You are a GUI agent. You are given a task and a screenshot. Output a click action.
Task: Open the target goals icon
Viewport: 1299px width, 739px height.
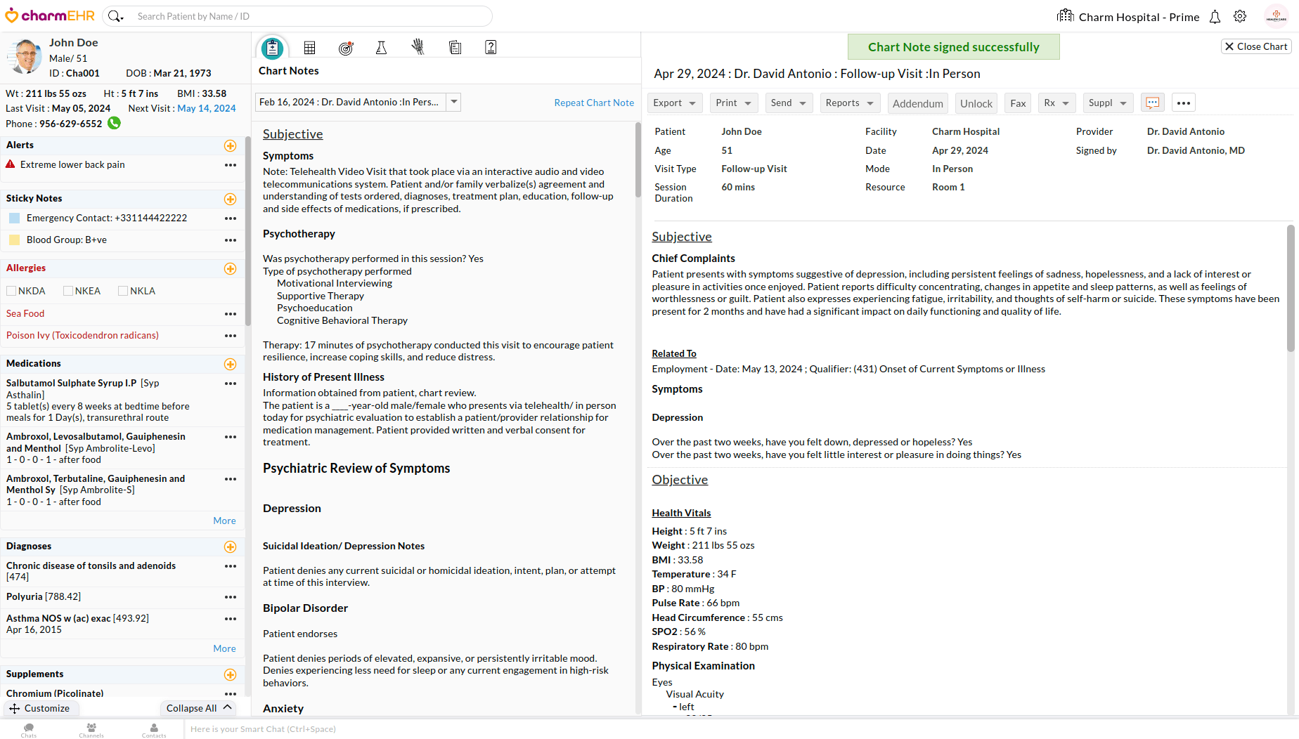[x=345, y=48]
